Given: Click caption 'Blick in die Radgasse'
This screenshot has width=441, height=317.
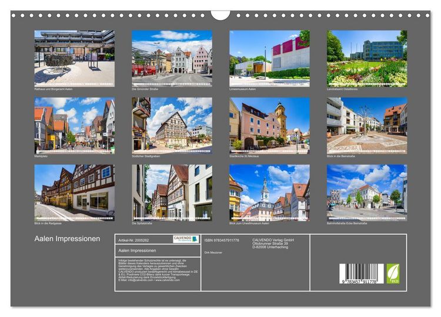Looking at the screenshot, I should click(48, 223).
